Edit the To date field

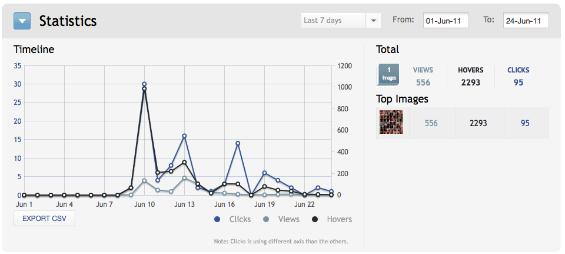point(526,21)
